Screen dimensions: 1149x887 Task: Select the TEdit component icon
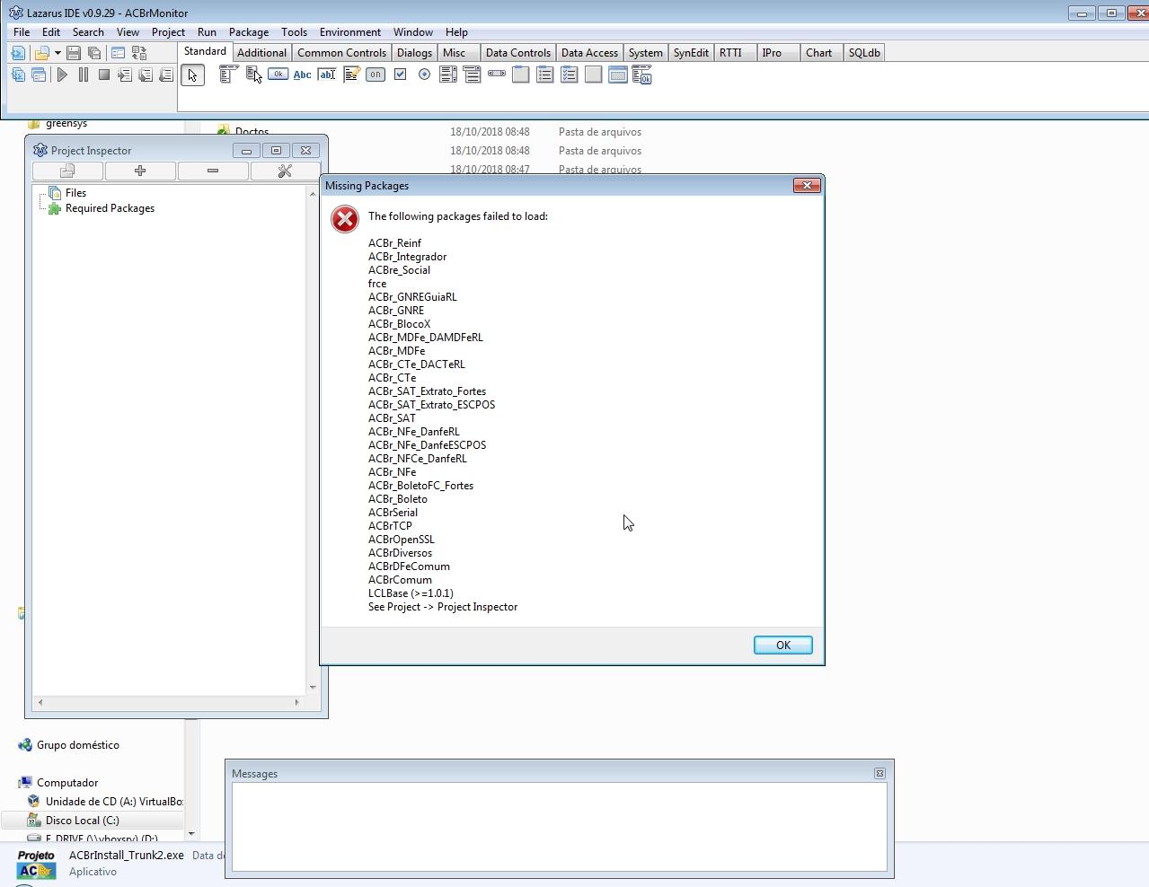[327, 75]
